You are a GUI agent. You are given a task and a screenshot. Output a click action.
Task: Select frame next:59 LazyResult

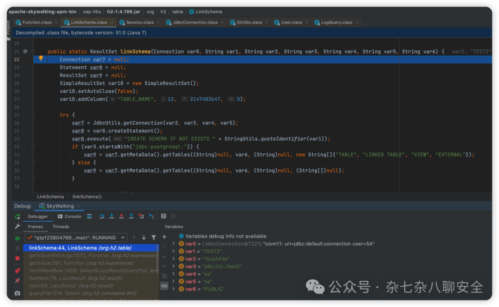[91, 286]
